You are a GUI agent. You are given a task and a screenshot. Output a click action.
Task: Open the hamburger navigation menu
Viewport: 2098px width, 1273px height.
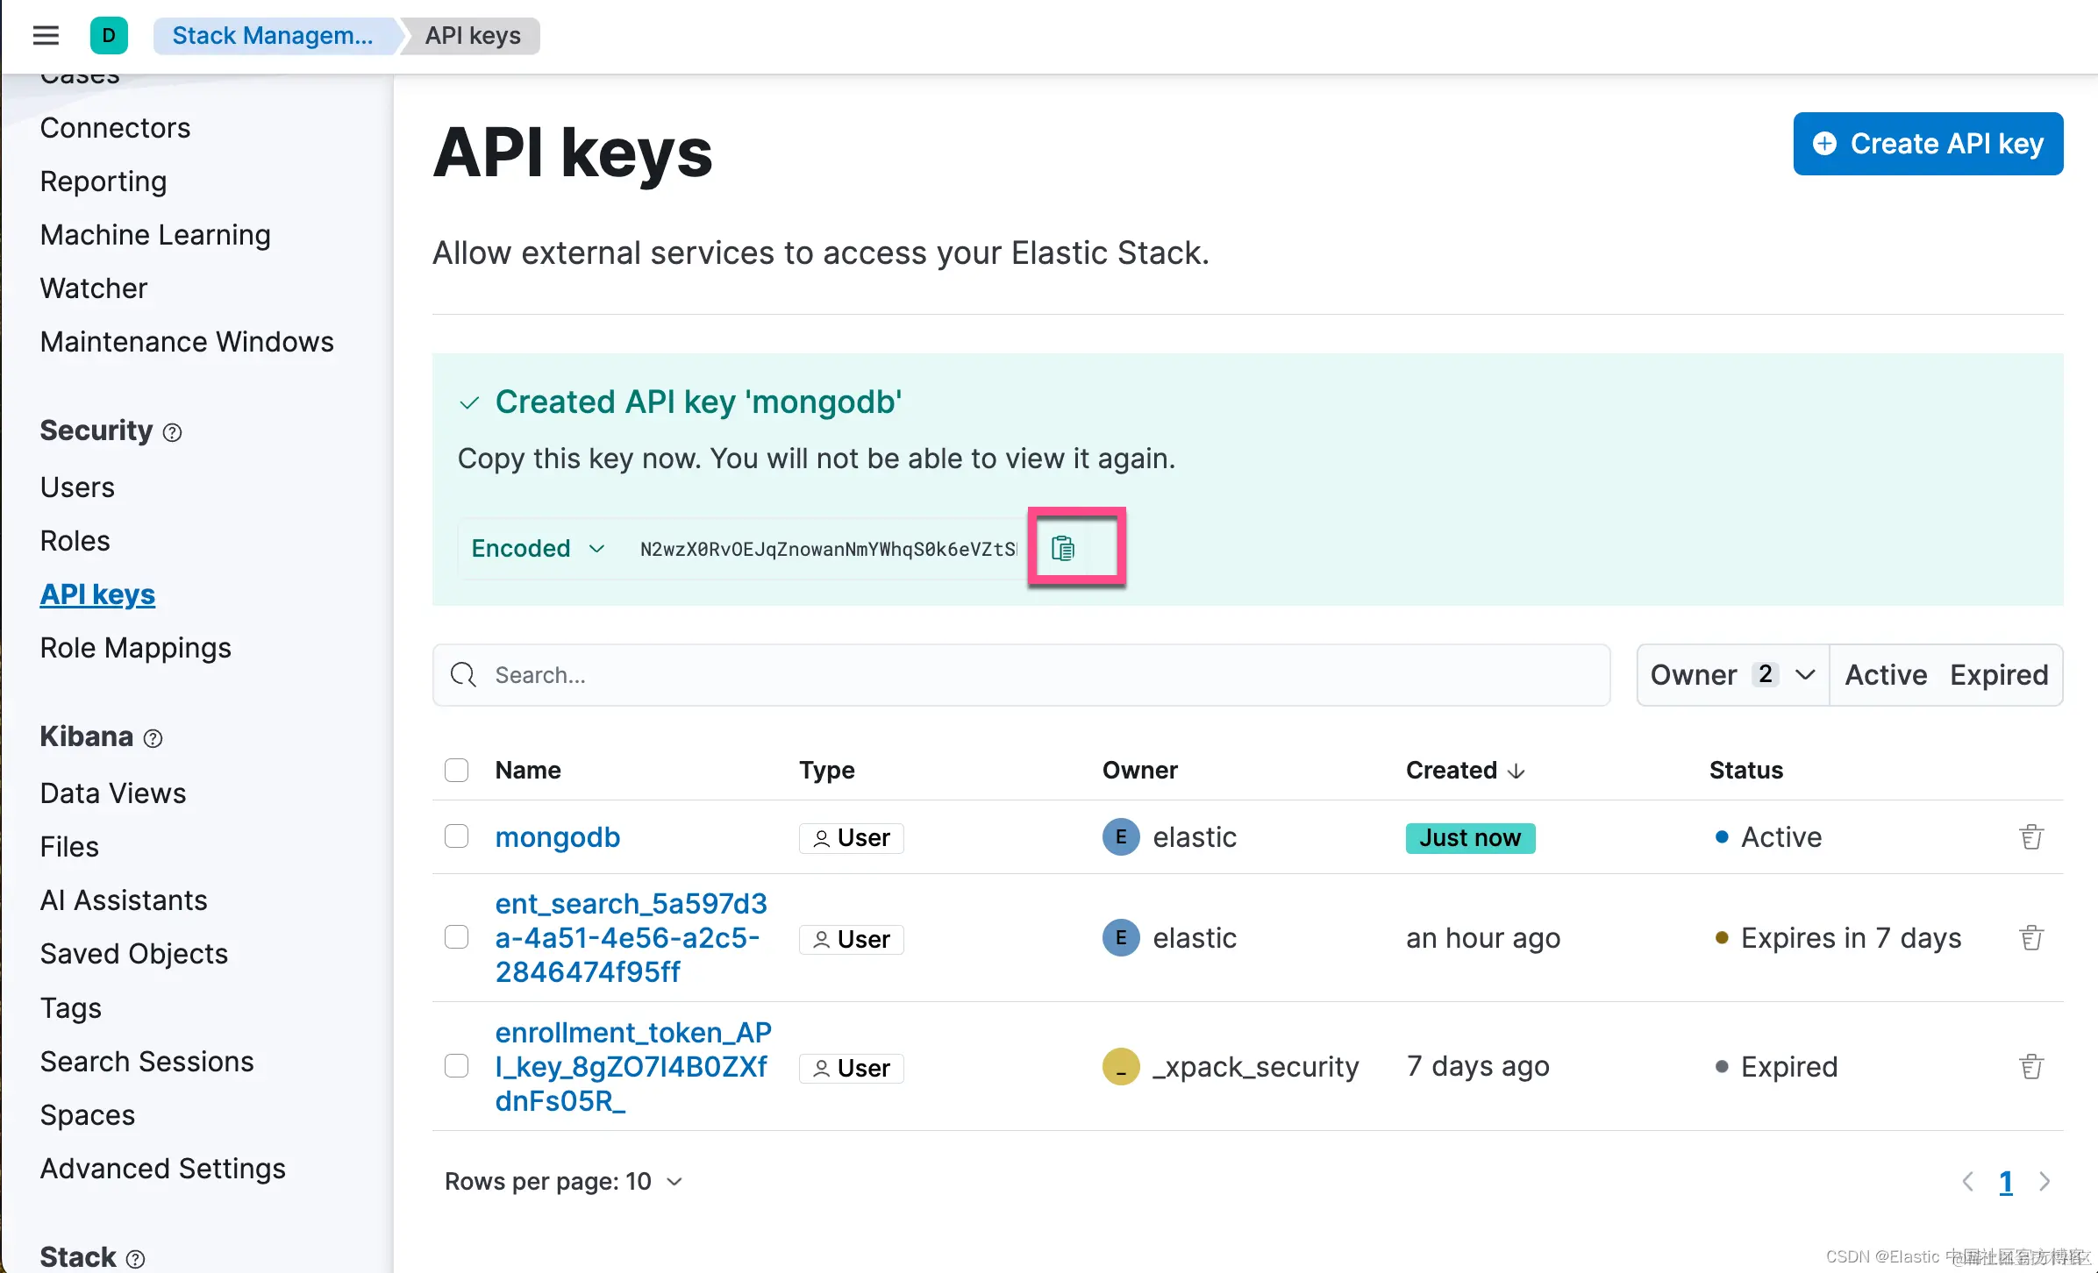click(46, 36)
